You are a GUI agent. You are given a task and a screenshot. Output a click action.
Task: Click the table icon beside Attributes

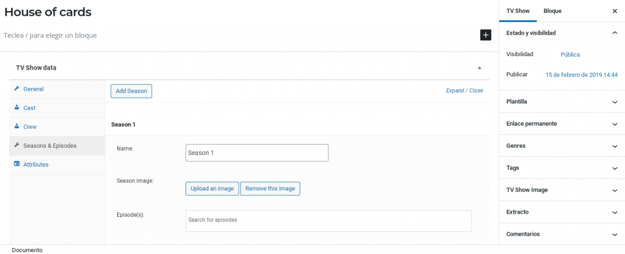pos(16,164)
